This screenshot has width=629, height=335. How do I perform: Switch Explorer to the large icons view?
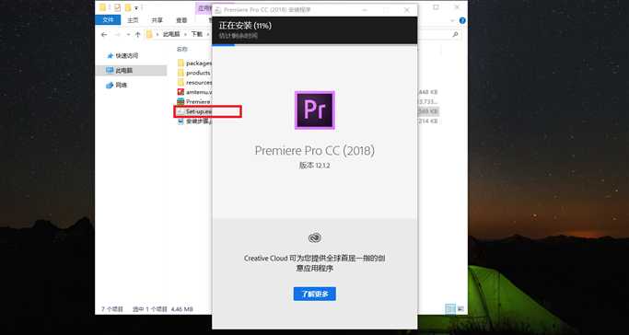pyautogui.click(x=460, y=308)
